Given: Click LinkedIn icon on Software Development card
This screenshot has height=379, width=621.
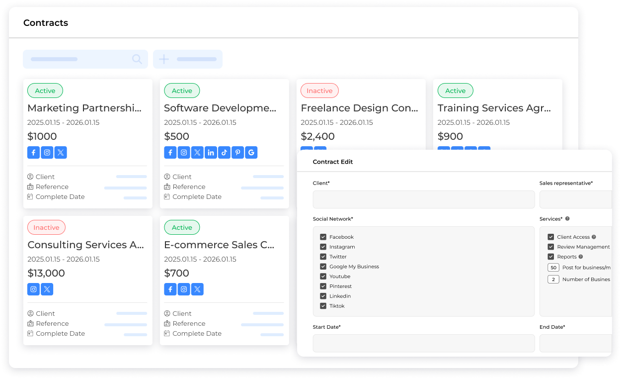Looking at the screenshot, I should click(x=211, y=153).
